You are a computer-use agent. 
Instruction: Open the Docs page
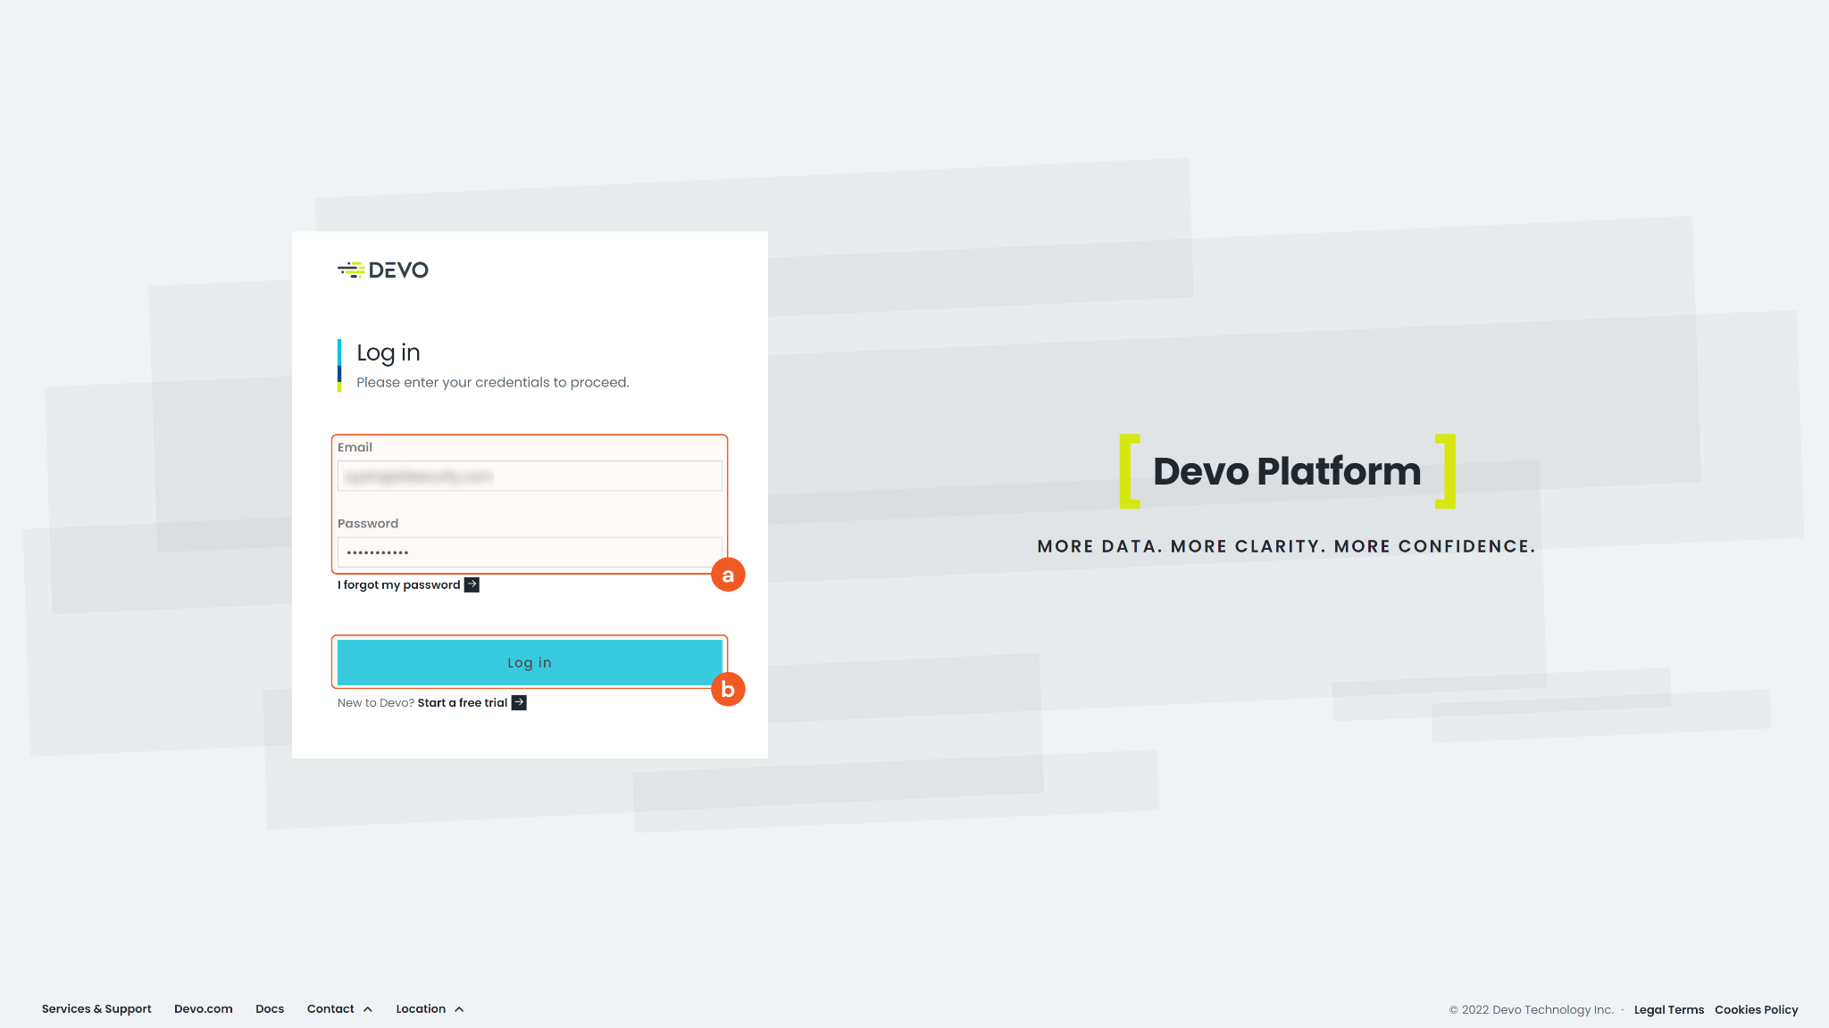coord(270,1008)
